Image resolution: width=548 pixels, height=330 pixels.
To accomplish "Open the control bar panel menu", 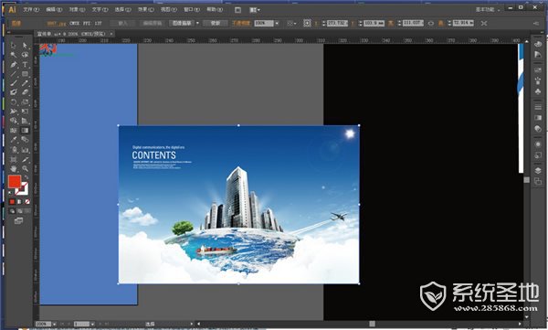I will click(x=536, y=24).
